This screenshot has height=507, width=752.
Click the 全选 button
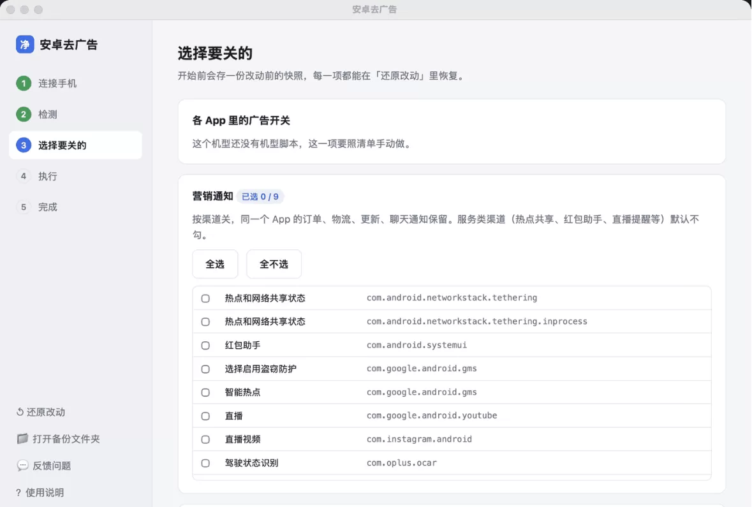point(215,264)
